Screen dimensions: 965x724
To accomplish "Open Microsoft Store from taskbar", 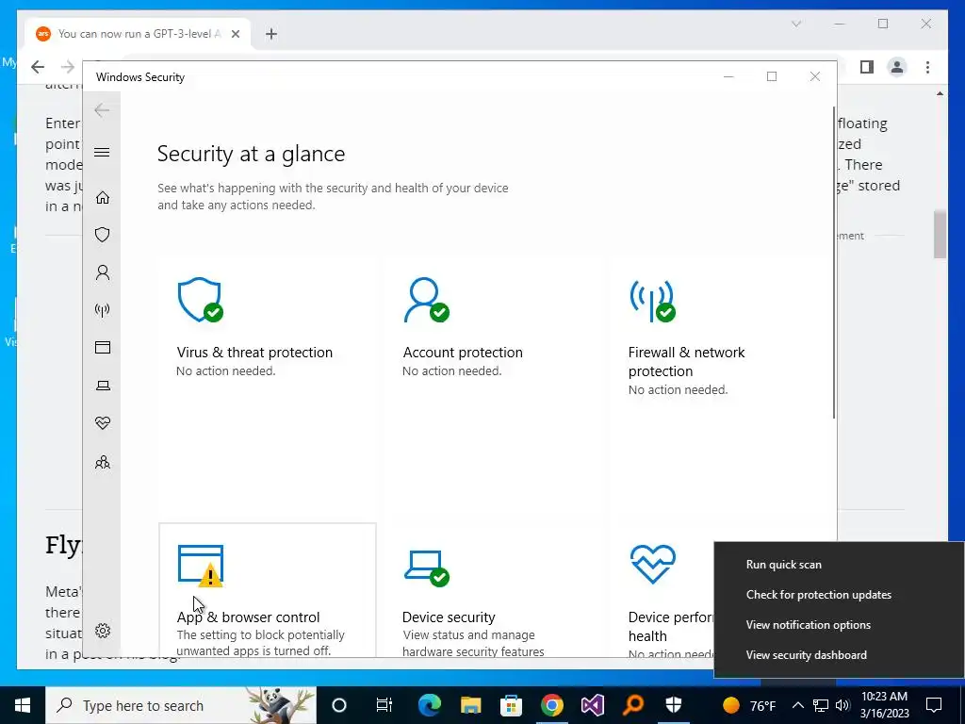I will tap(512, 705).
